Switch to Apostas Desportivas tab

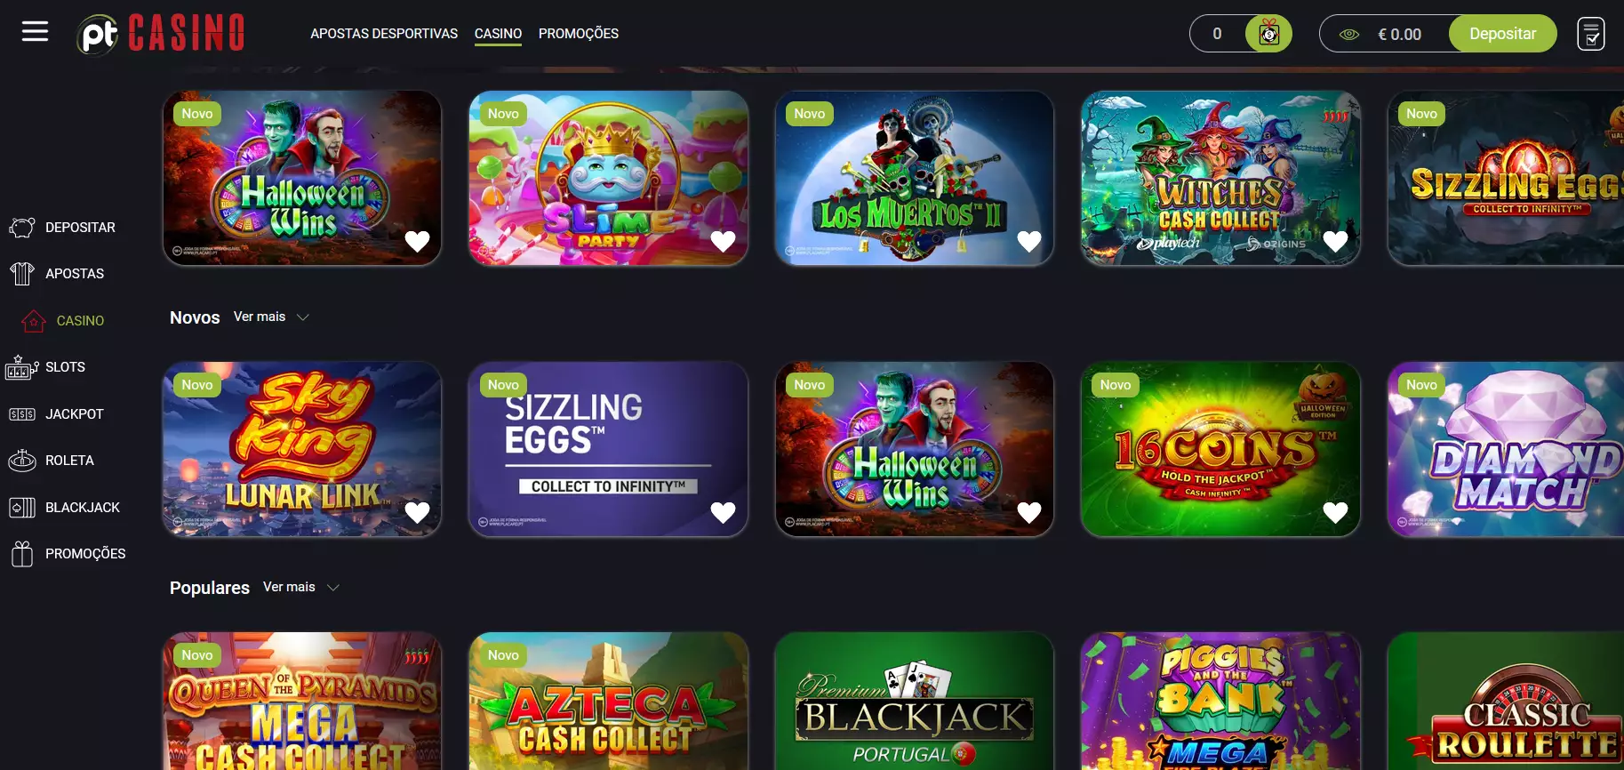(x=384, y=34)
